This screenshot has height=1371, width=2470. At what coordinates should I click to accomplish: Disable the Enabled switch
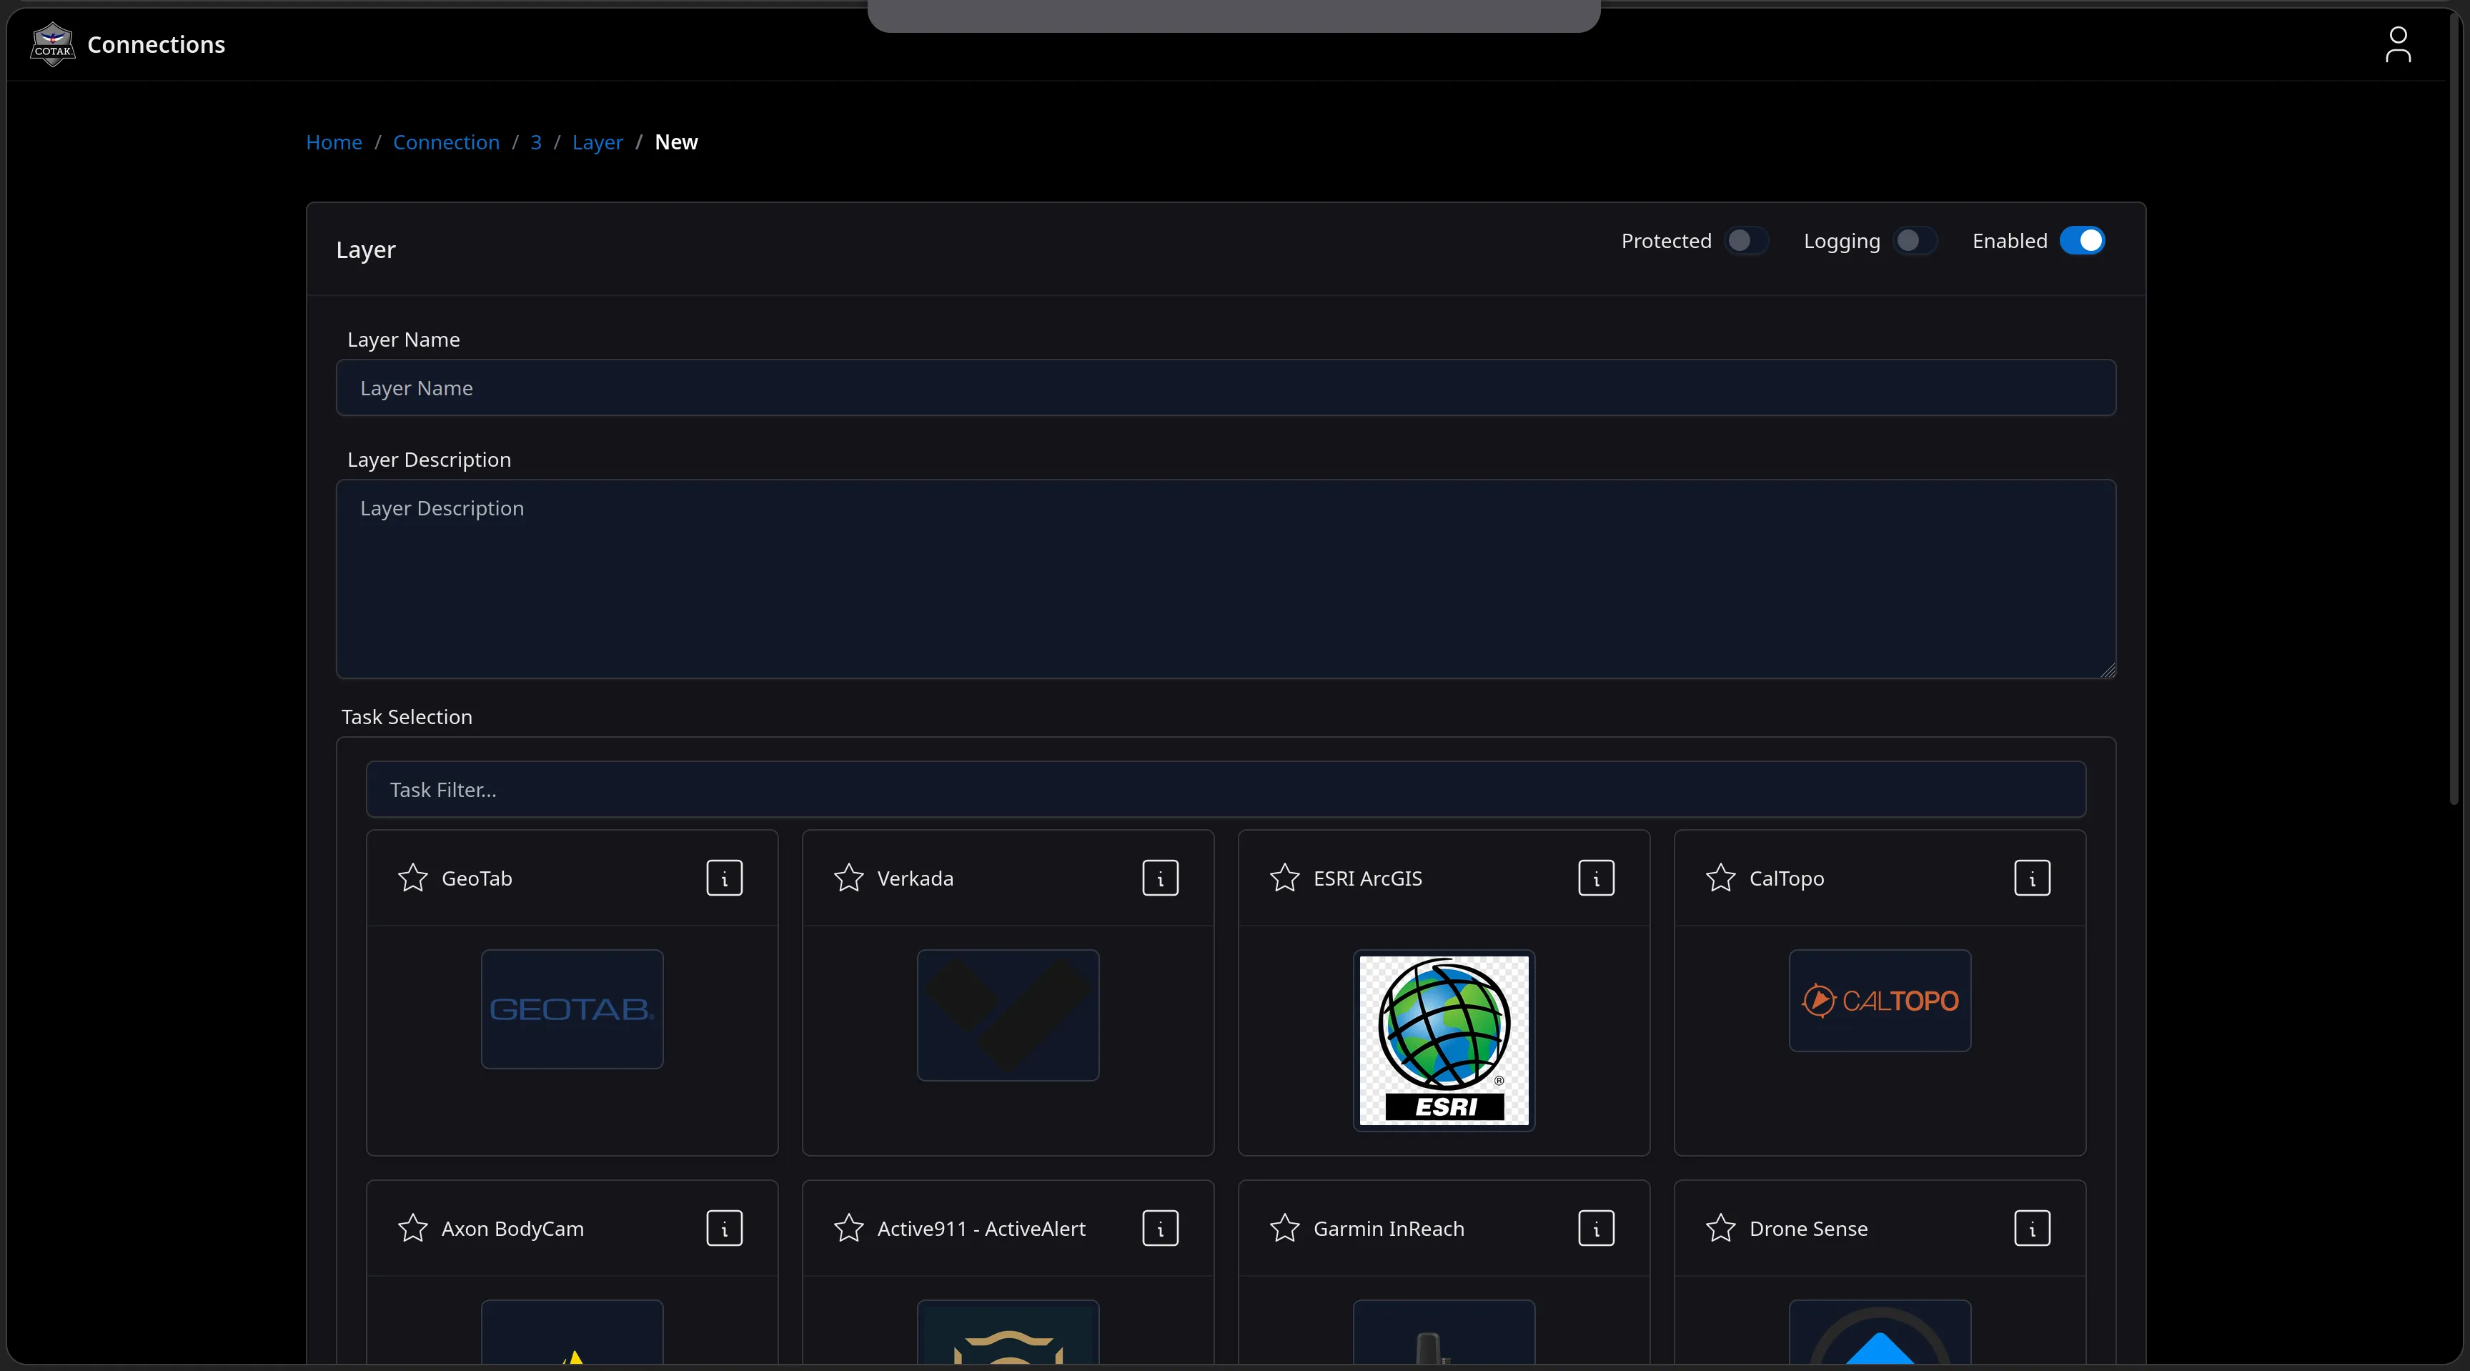pos(2083,241)
